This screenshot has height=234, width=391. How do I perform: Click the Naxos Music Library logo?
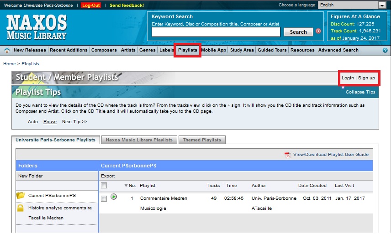pos(37,27)
